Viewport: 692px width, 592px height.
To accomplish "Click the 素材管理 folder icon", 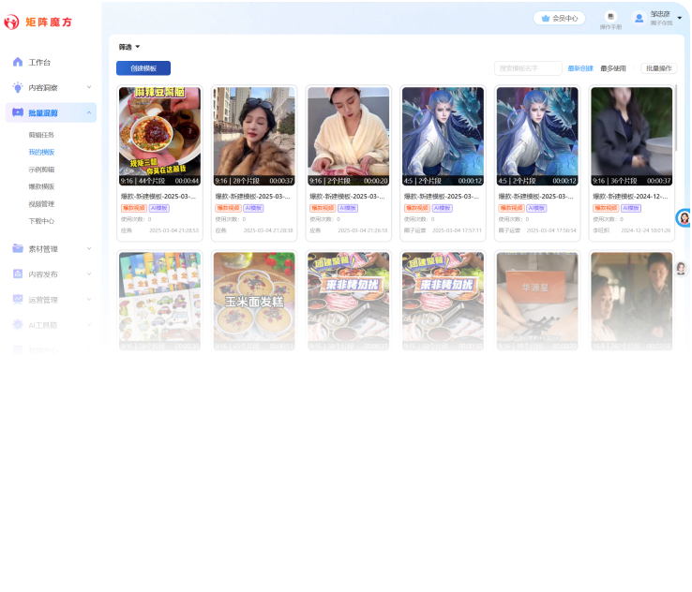I will (18, 248).
